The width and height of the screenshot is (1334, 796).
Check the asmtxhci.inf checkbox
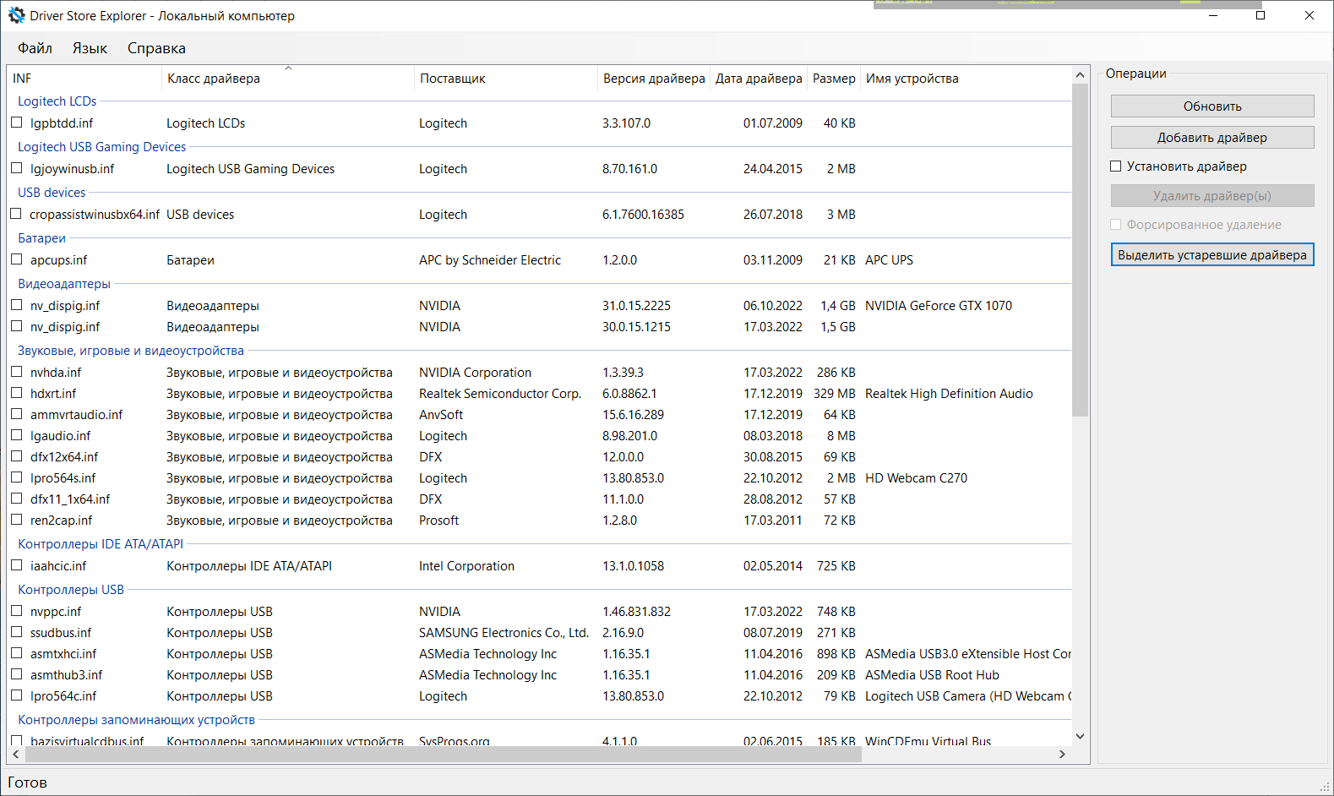click(17, 653)
